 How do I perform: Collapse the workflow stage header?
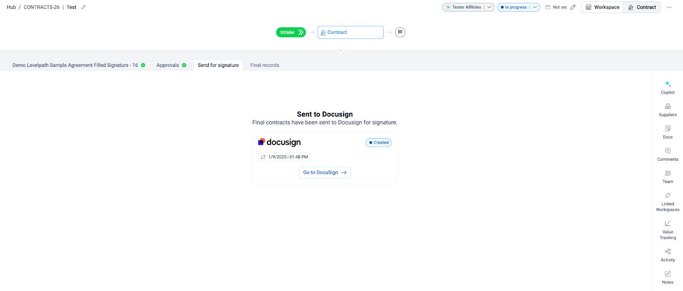[341, 51]
